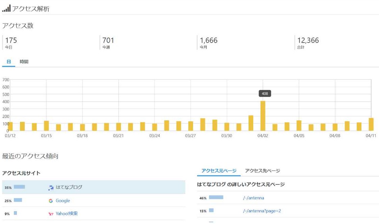The image size is (379, 224).
Task: Click this month's count 1,666
Action: (x=209, y=40)
